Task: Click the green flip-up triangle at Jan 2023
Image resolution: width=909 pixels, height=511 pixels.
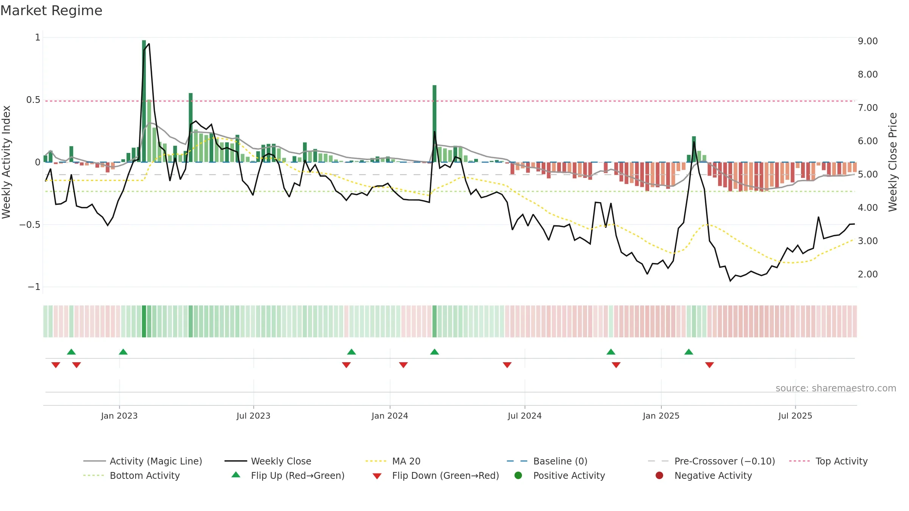Action: tap(123, 352)
